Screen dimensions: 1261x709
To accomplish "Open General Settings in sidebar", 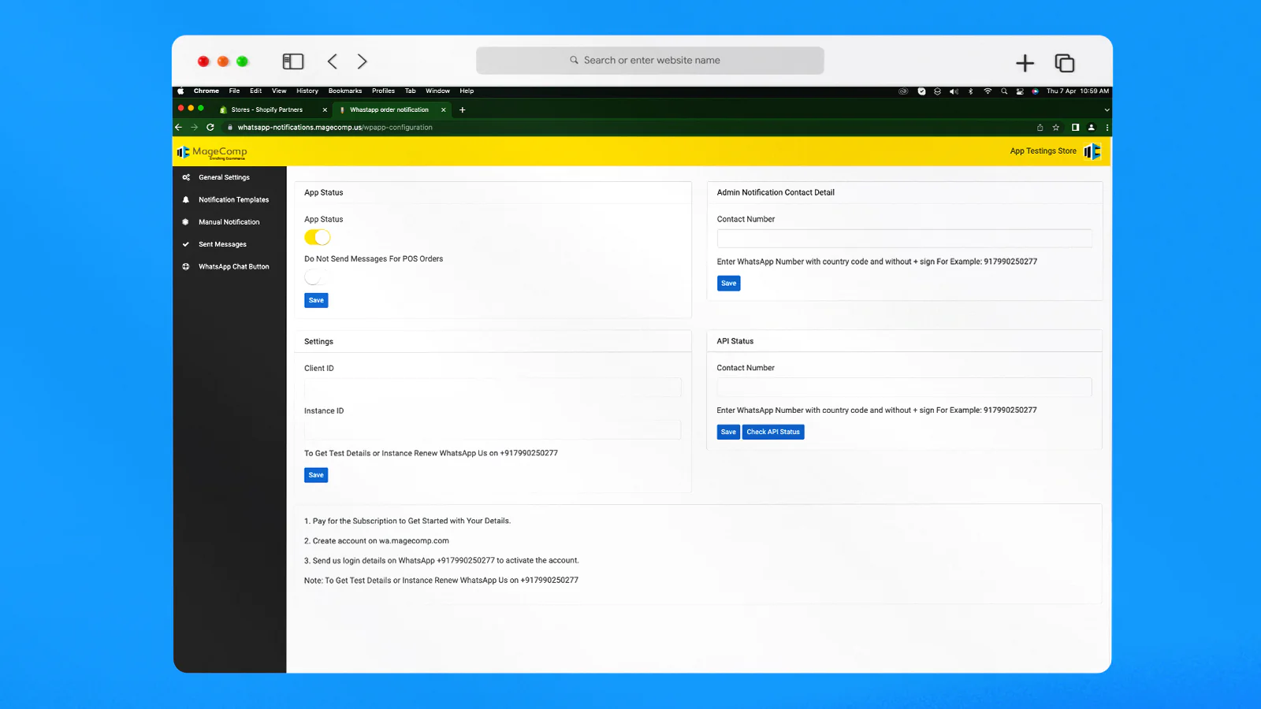I will [224, 177].
